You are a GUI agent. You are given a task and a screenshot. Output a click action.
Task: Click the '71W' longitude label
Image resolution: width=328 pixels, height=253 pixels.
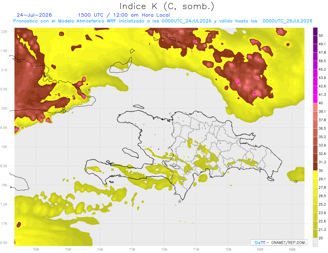[x=196, y=249]
